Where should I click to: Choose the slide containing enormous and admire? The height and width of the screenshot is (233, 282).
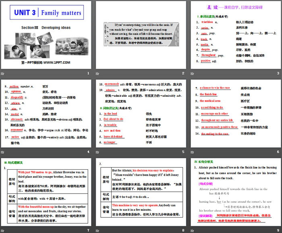(x=141, y=114)
